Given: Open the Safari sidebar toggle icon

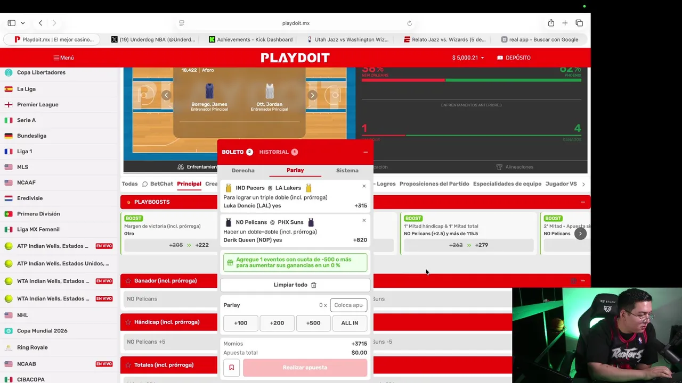Looking at the screenshot, I should point(11,23).
